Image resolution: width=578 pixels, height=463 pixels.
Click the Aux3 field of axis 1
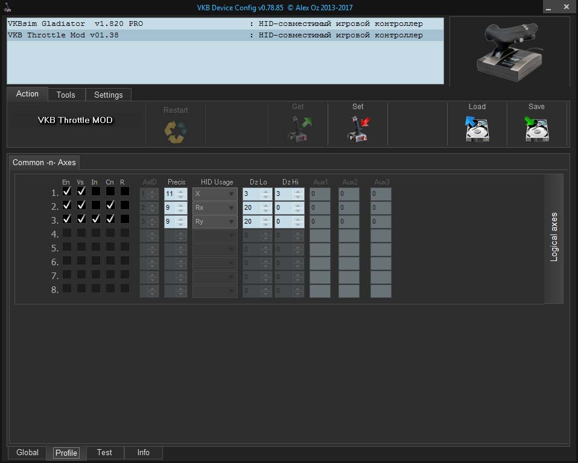pos(381,194)
